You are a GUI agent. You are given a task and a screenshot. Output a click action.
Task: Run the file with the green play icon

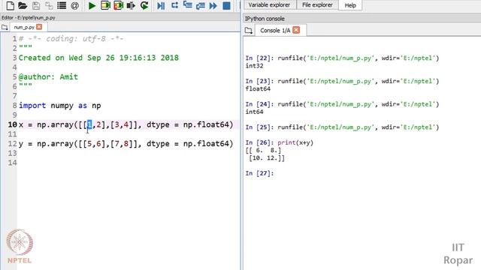[92, 5]
